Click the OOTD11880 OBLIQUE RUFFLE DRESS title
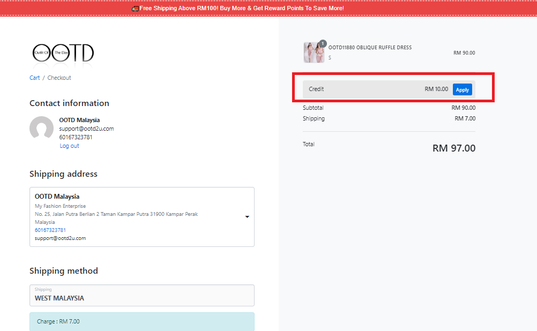The image size is (537, 331). coord(370,48)
